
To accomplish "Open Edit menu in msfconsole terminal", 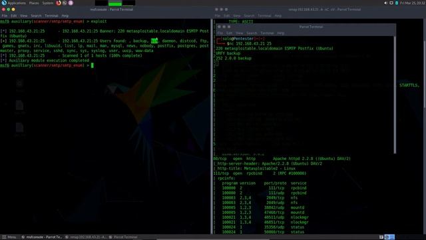I will [13, 16].
